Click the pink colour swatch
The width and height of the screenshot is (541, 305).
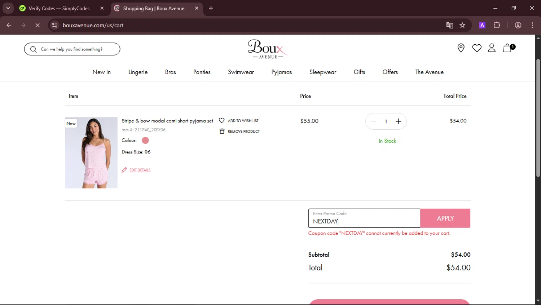point(145,140)
